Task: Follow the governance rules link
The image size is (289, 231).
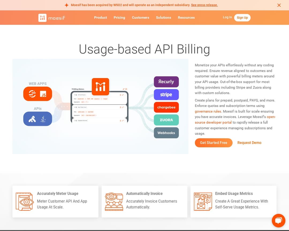Action: 208,111
